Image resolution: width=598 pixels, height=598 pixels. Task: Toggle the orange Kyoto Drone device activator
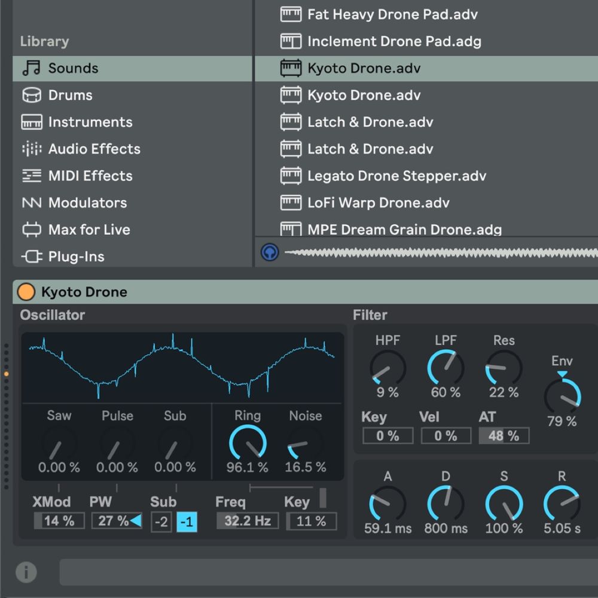tap(26, 292)
